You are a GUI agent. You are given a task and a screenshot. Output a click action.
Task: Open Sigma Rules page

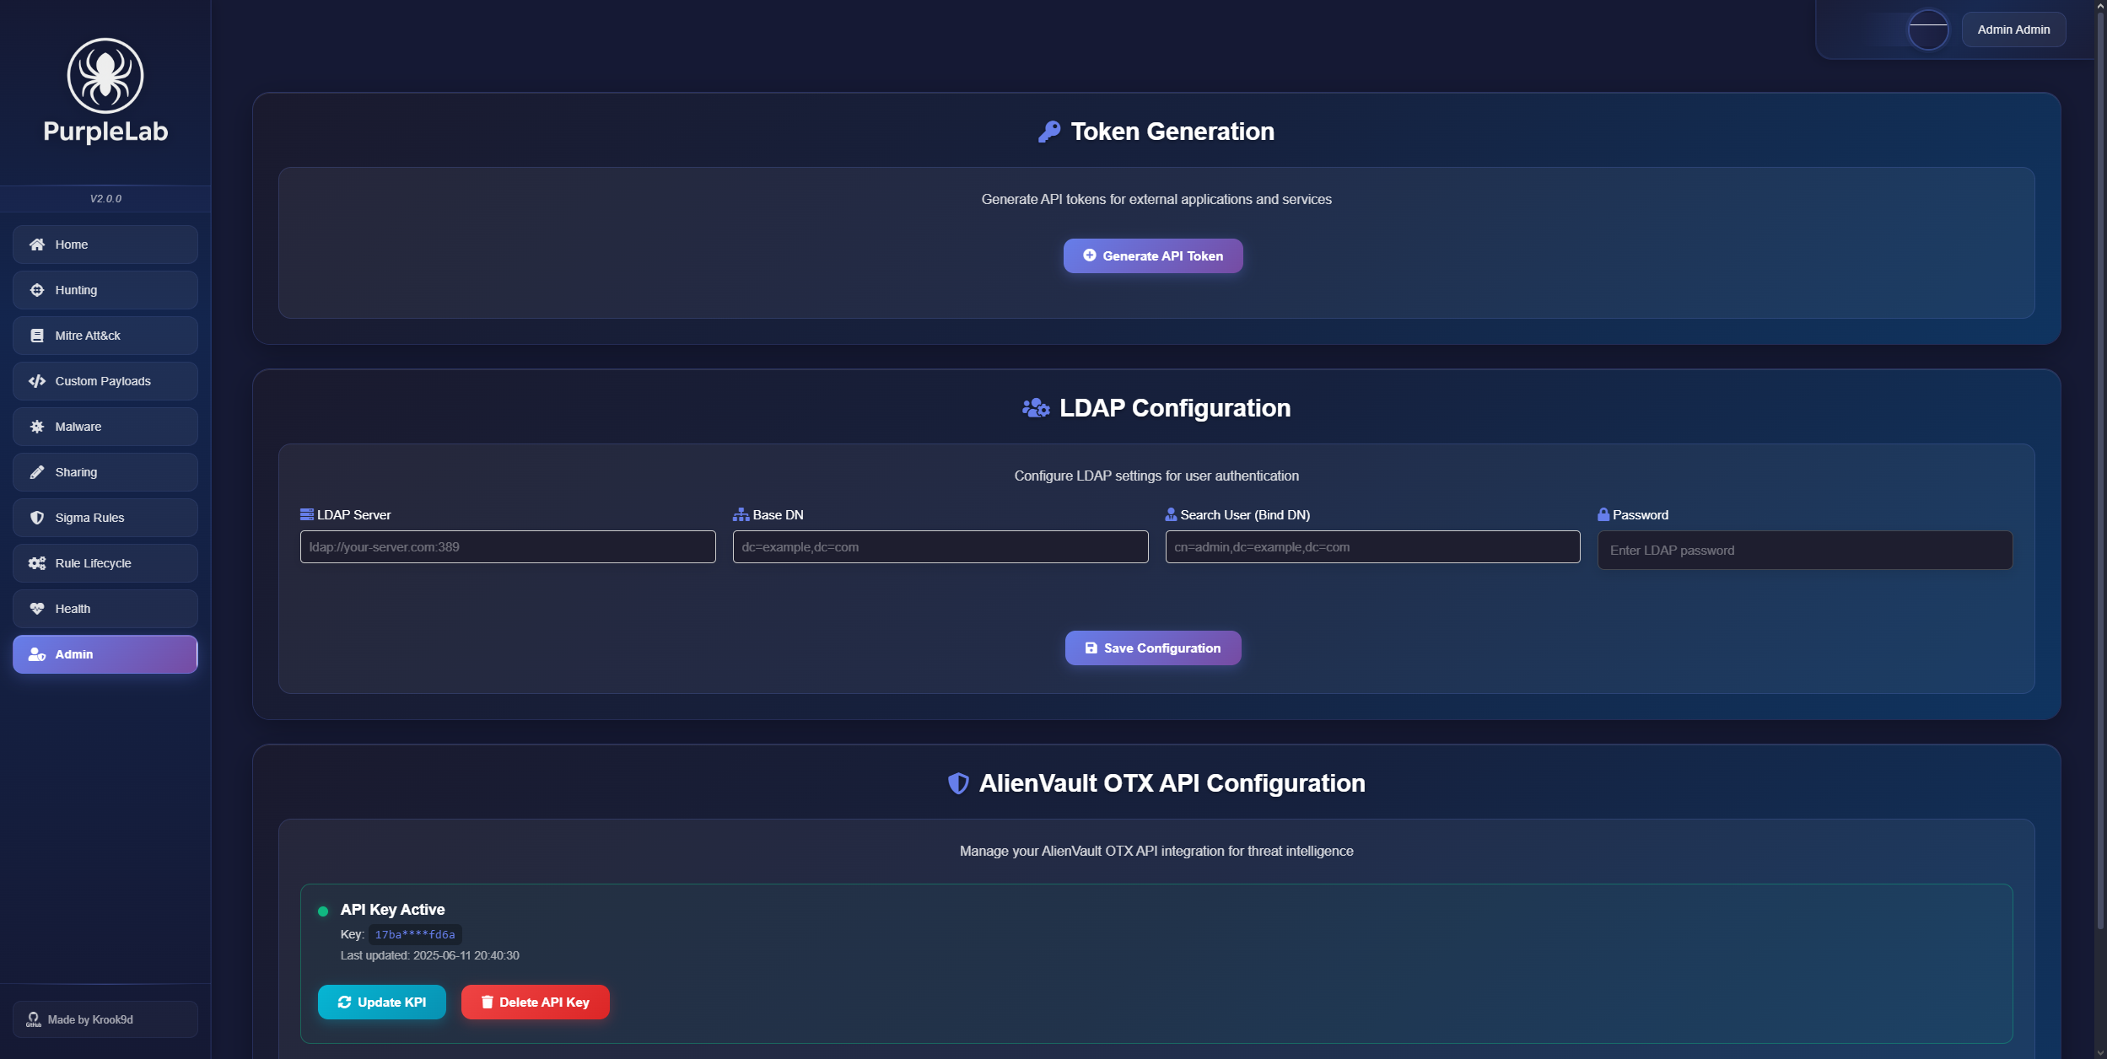coord(105,518)
